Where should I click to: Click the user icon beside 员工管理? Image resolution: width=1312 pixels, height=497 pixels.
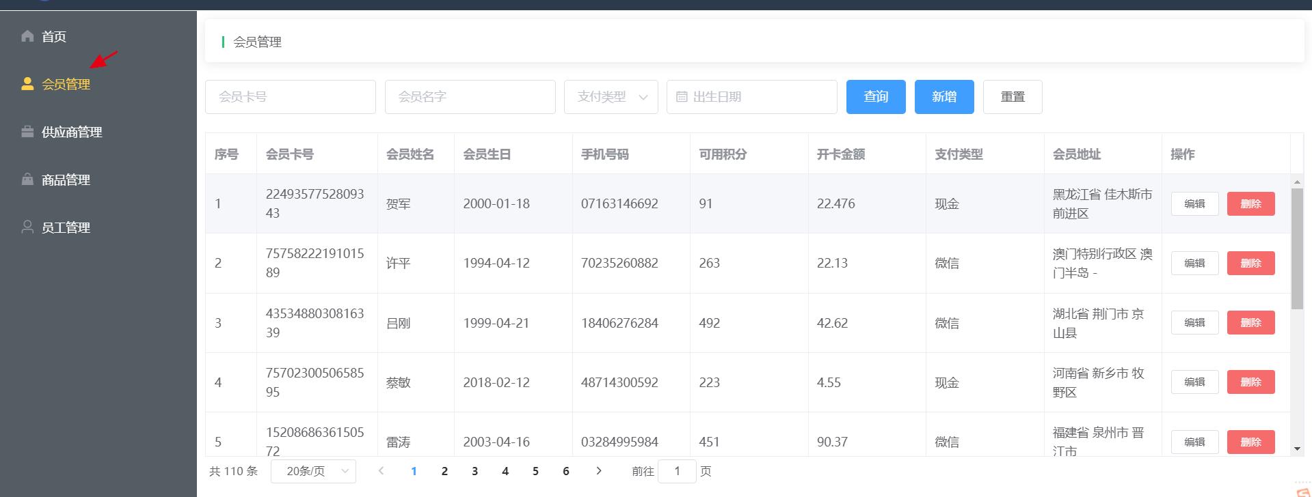click(x=27, y=227)
